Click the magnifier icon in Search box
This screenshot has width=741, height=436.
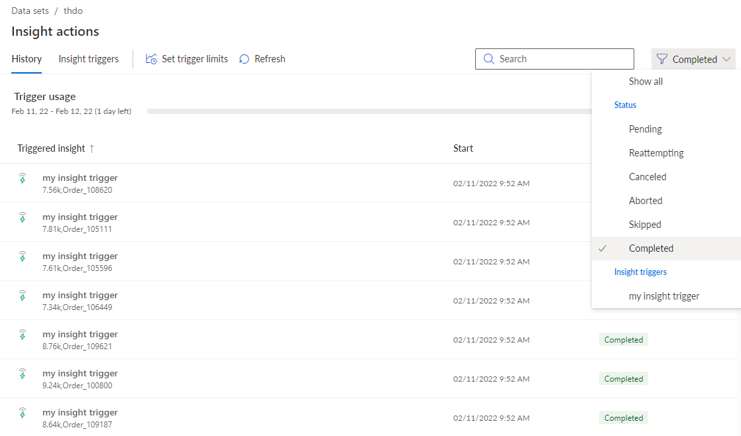point(488,58)
